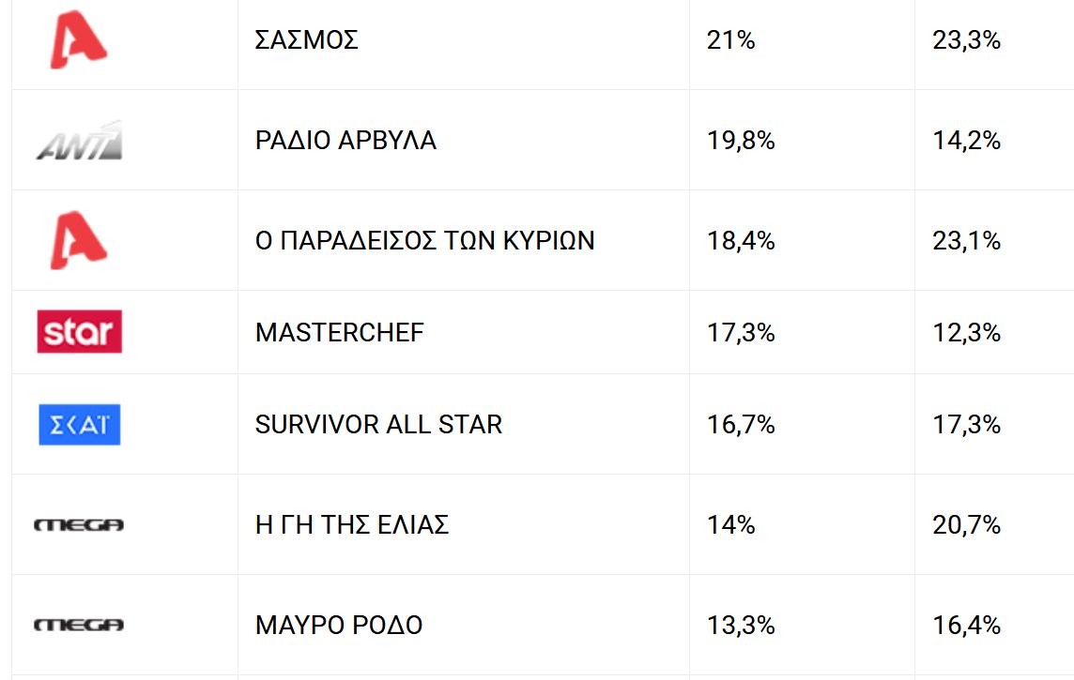Screen dimensions: 1074x680
Task: Click the Mega logo beside Η ΓΗ ΤΗΣ ΕΛΙΑΣ
Action: (x=79, y=524)
